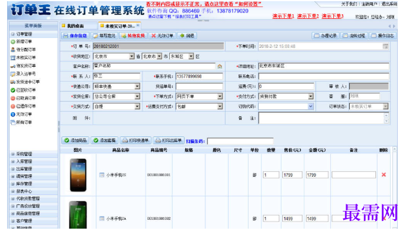
Task: Open 发货途中订单 sidebar entry
Action: point(25,82)
